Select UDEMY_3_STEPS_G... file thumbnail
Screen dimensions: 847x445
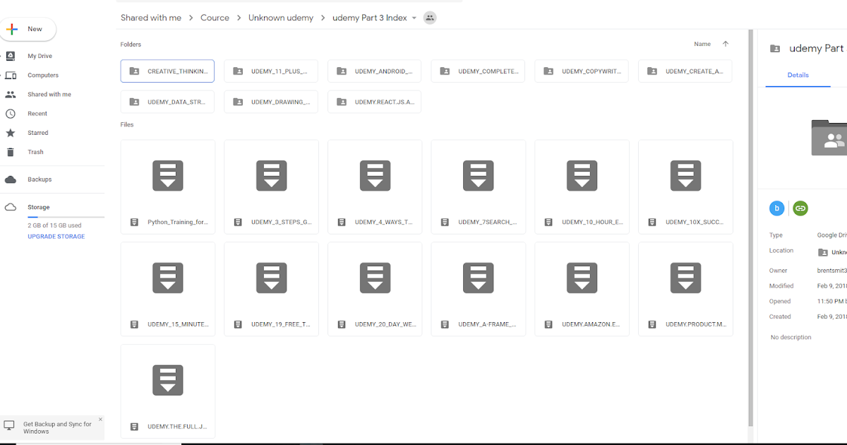[271, 186]
